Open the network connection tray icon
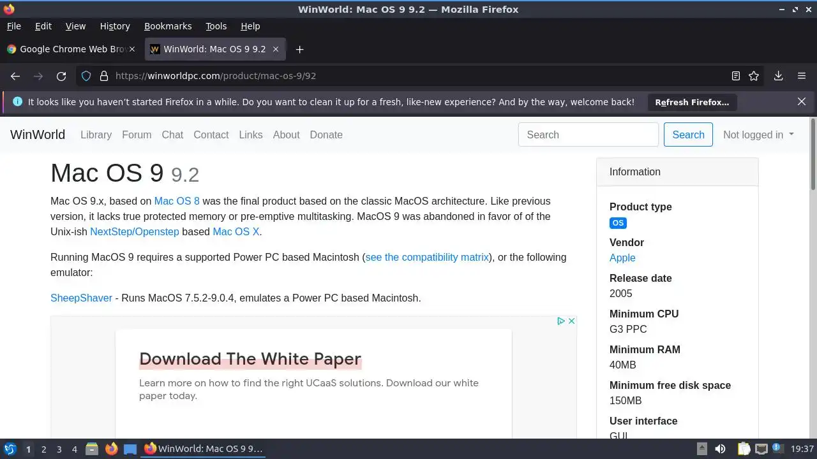817x459 pixels. (x=761, y=449)
